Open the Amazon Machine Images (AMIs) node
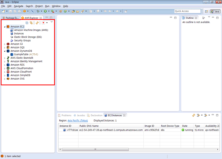Image resolution: width=222 pixels, height=159 pixels. point(31,30)
